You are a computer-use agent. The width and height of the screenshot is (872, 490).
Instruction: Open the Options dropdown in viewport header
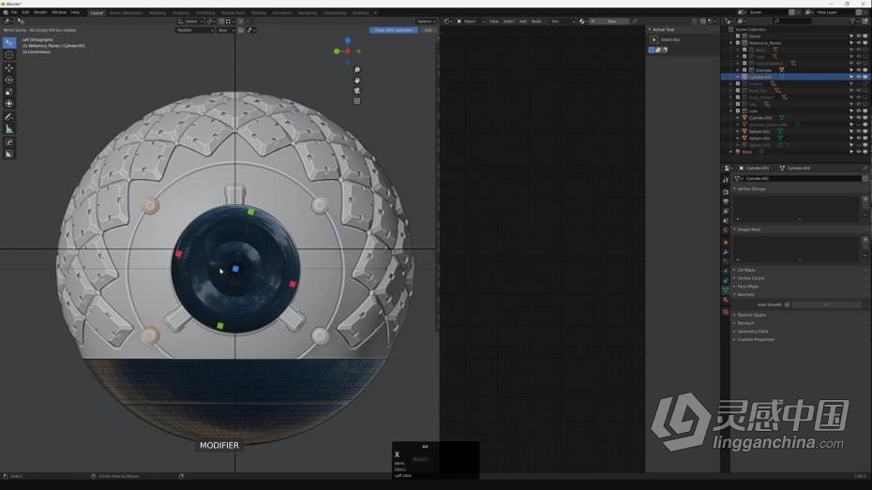[x=426, y=22]
